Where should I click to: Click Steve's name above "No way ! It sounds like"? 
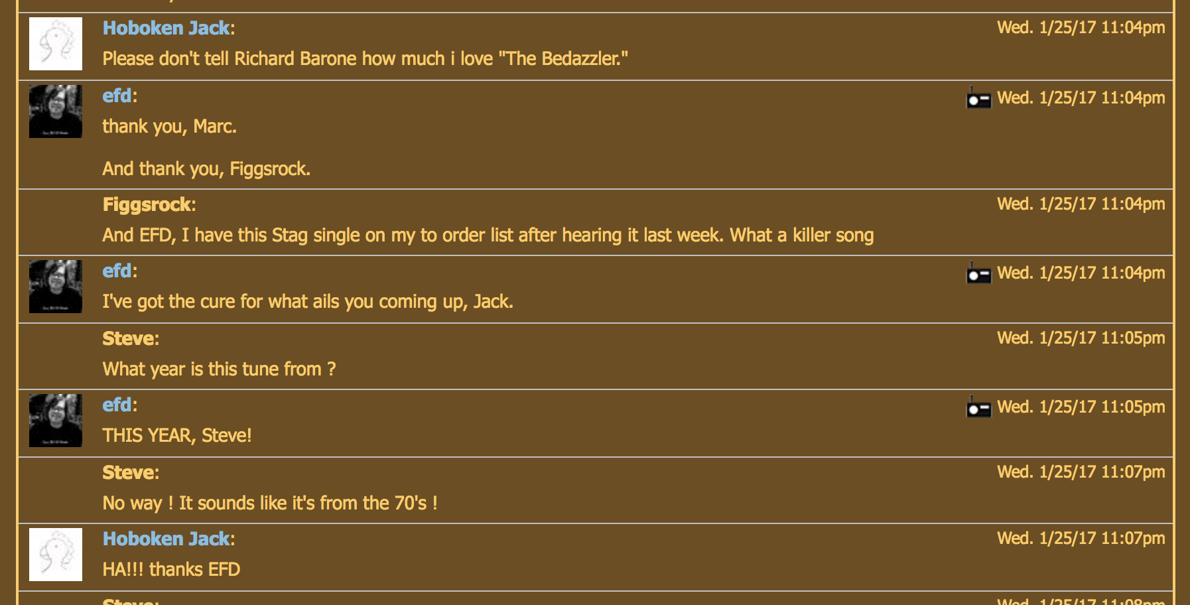(129, 472)
